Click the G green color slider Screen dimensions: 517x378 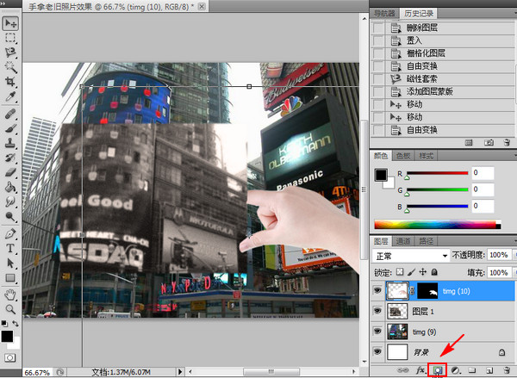pos(437,189)
